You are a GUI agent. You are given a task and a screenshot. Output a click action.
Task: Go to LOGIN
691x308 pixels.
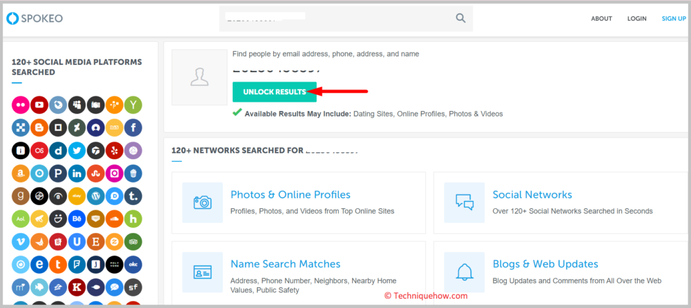tap(637, 18)
